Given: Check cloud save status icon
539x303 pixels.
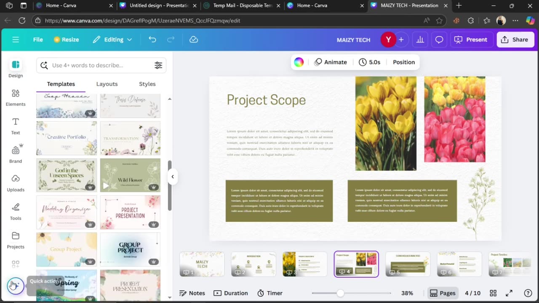Looking at the screenshot, I should [194, 40].
